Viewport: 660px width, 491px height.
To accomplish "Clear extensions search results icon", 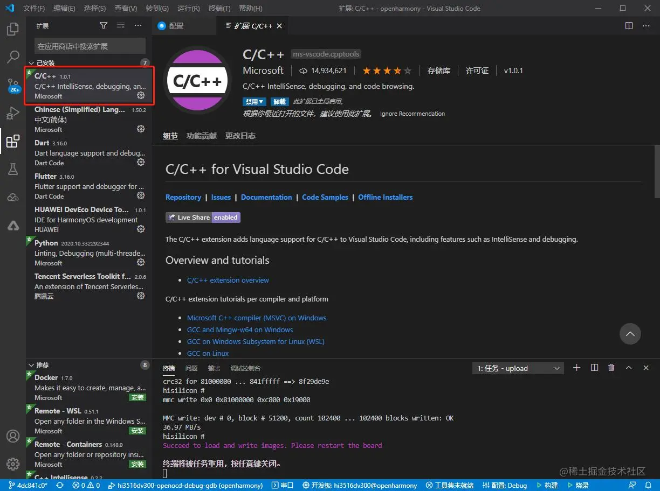I will point(121,26).
